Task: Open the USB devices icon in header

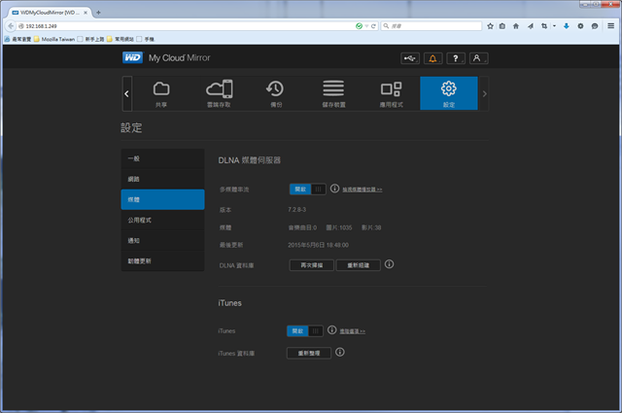Action: (x=410, y=58)
